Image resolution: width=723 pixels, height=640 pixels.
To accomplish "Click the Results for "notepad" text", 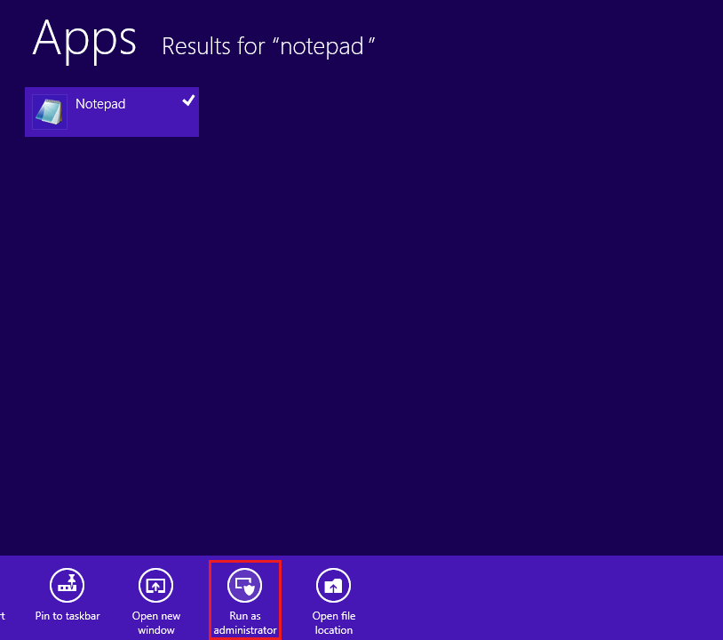I will [x=268, y=46].
